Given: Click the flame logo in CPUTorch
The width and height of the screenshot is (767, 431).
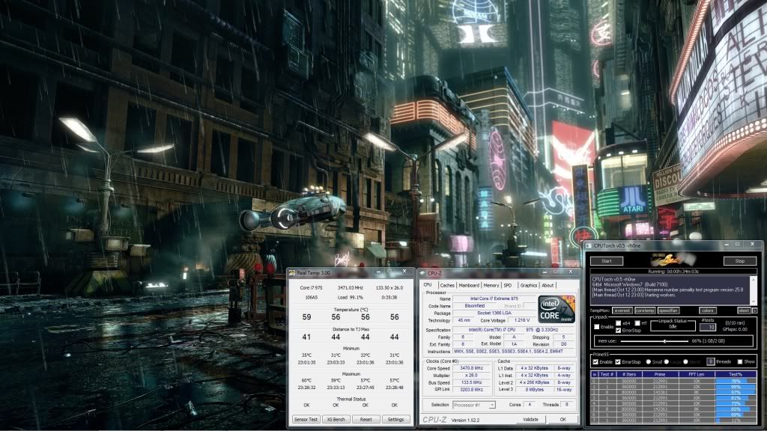Looking at the screenshot, I should [x=673, y=260].
